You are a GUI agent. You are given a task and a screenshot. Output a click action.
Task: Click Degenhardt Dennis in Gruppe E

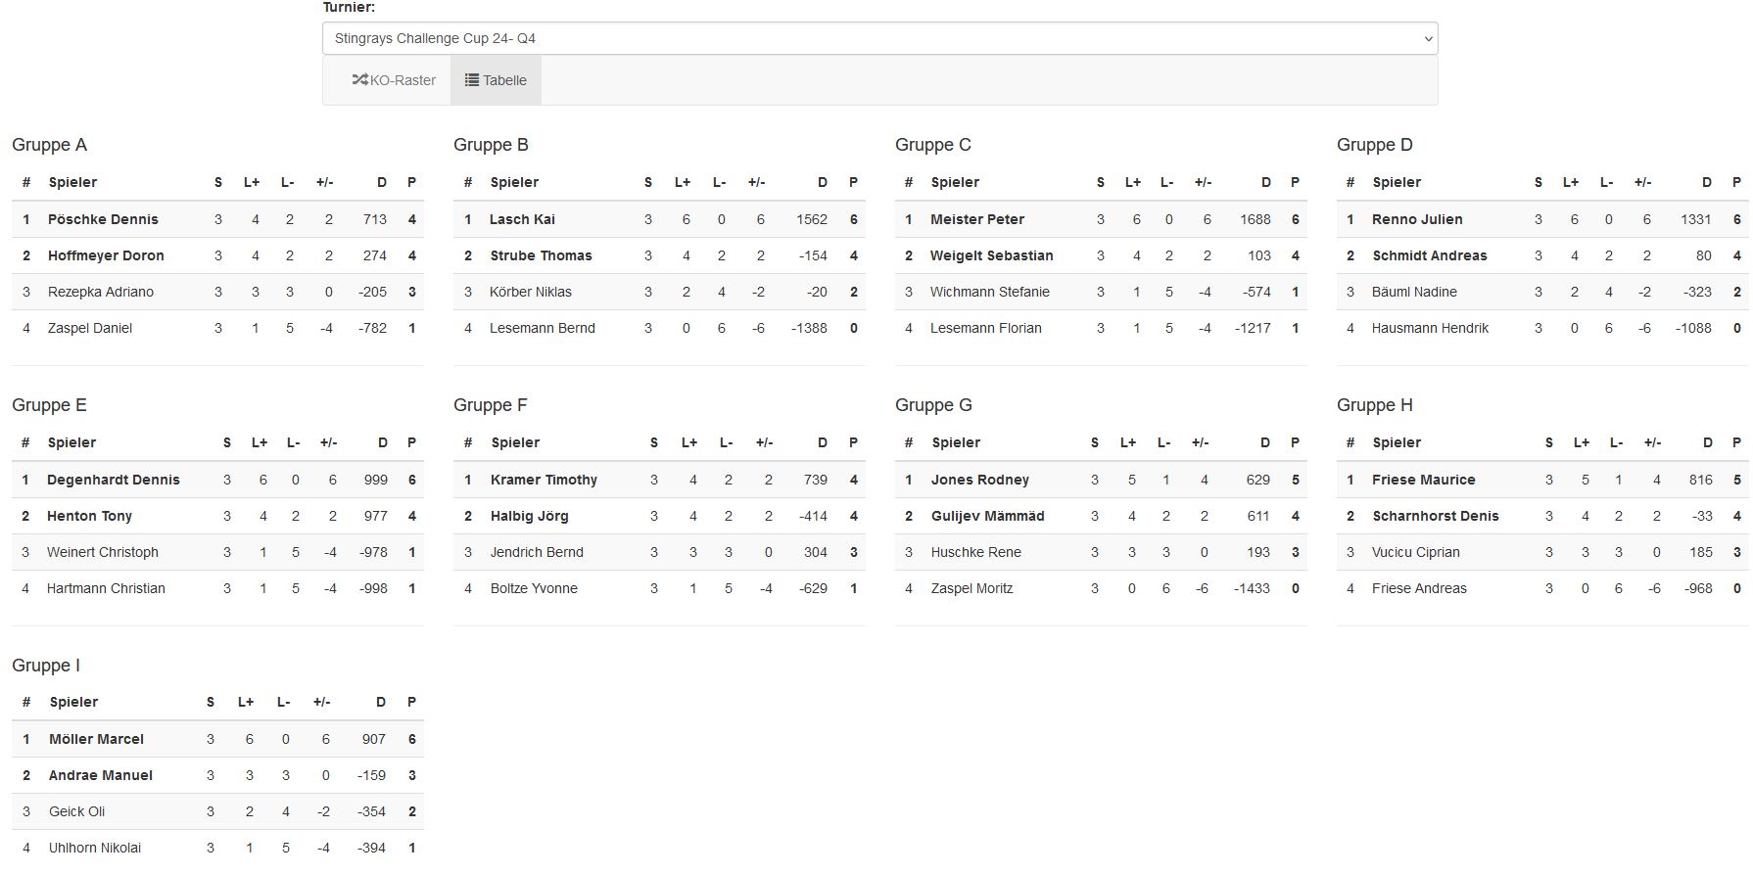(114, 480)
